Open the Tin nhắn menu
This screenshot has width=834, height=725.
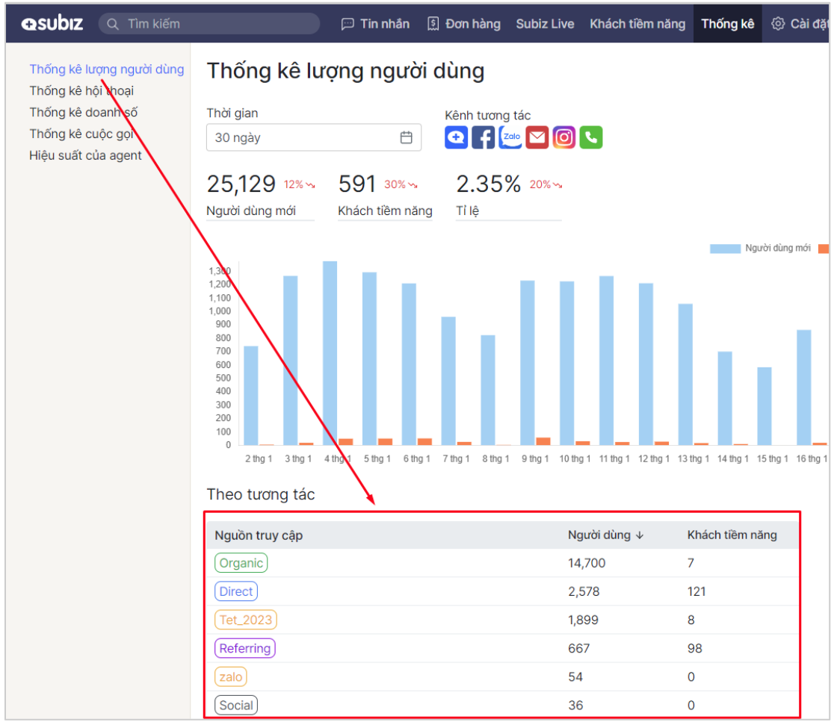tap(375, 24)
